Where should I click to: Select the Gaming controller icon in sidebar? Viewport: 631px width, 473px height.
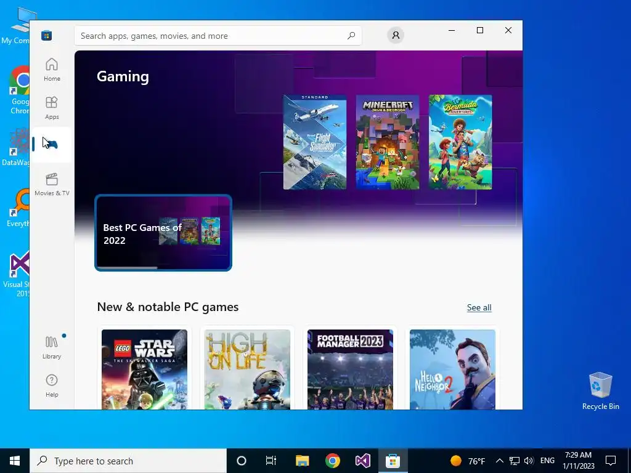(52, 144)
